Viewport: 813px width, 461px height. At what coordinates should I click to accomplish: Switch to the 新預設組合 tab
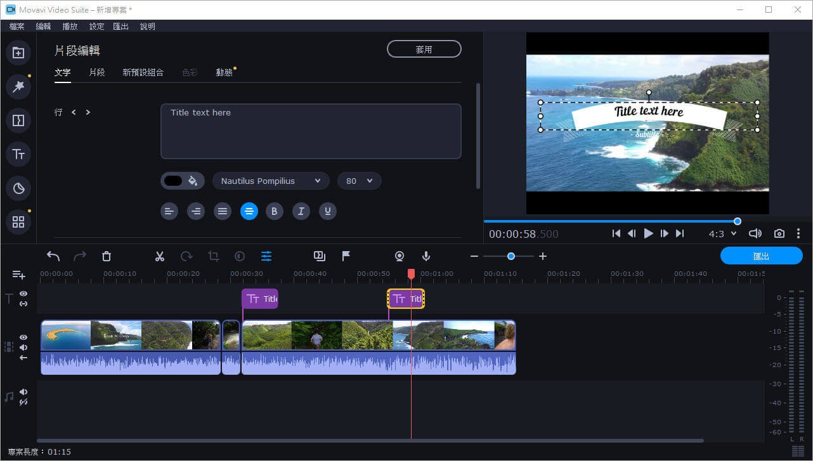[143, 72]
